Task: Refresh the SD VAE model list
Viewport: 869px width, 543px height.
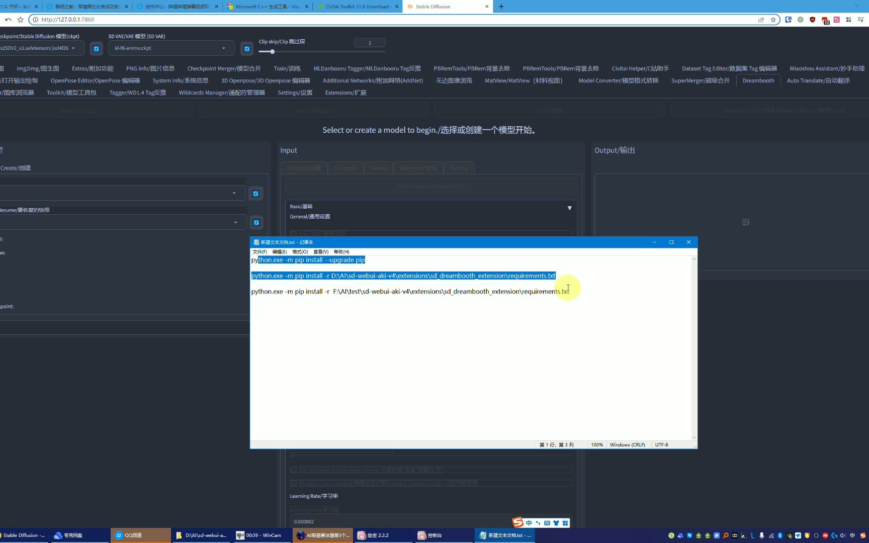Action: [x=247, y=48]
